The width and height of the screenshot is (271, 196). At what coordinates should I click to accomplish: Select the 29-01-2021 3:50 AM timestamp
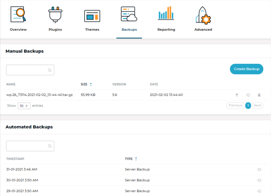[22, 191]
